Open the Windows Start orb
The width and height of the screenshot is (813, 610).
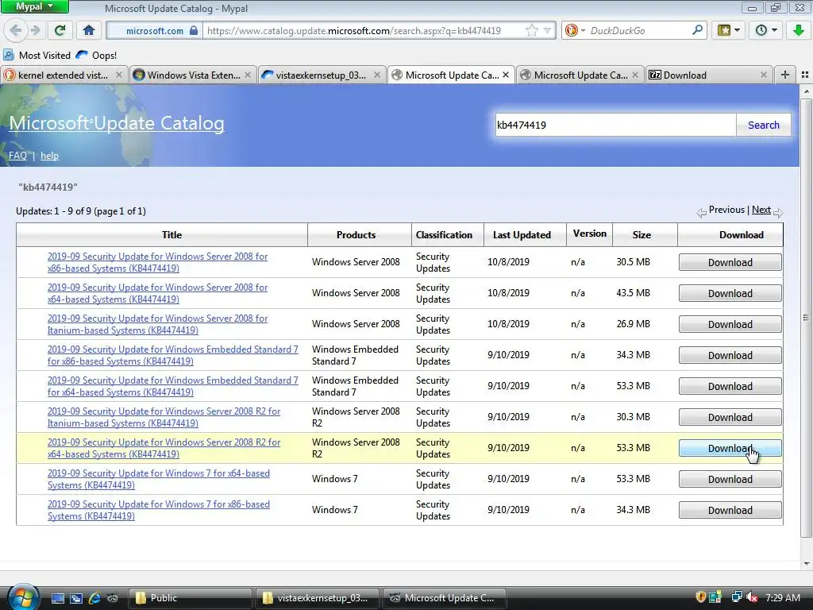21,597
